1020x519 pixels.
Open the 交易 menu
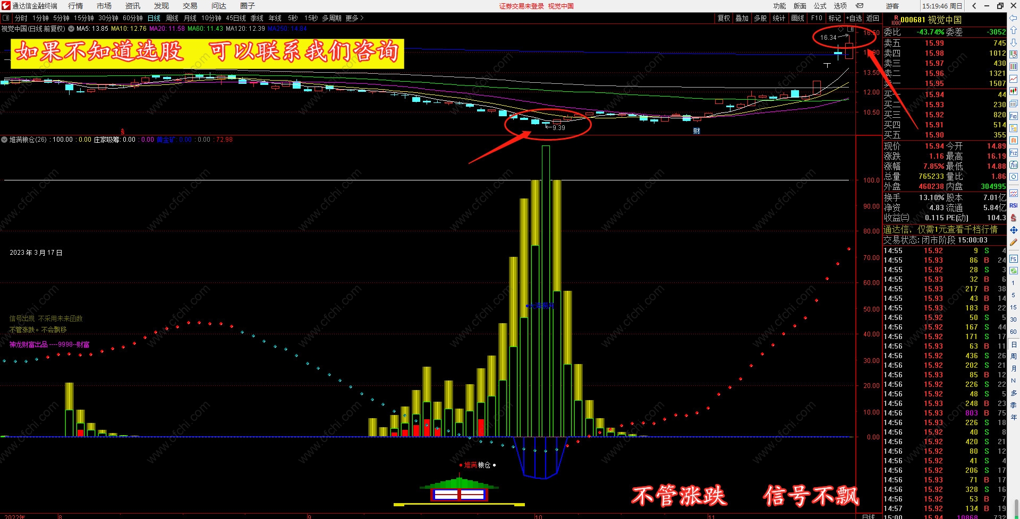click(x=190, y=6)
